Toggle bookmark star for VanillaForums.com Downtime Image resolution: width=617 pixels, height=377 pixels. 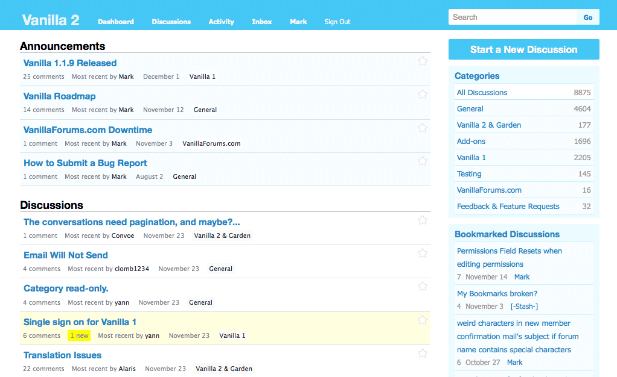click(x=423, y=128)
